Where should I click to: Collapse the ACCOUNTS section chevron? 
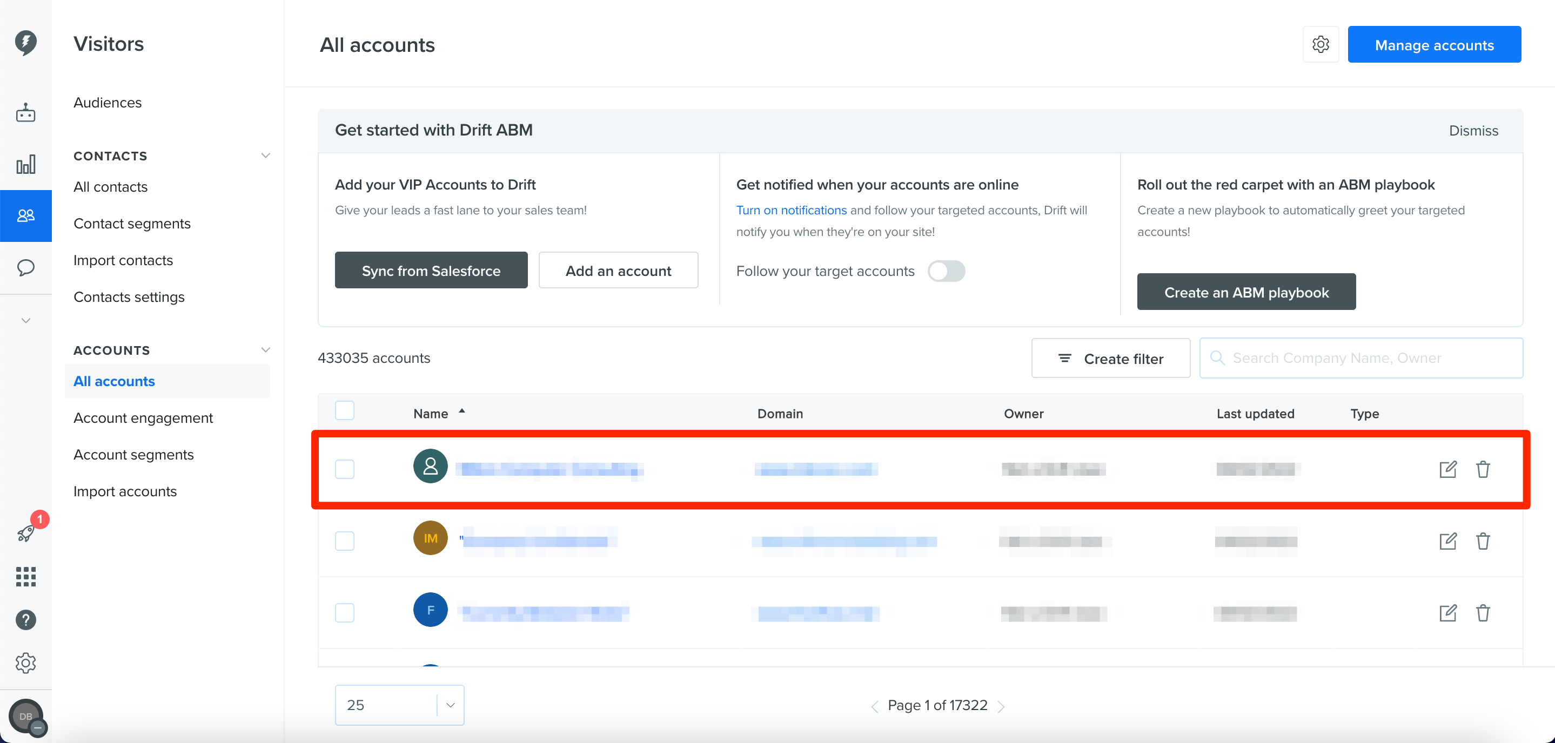pyautogui.click(x=266, y=350)
